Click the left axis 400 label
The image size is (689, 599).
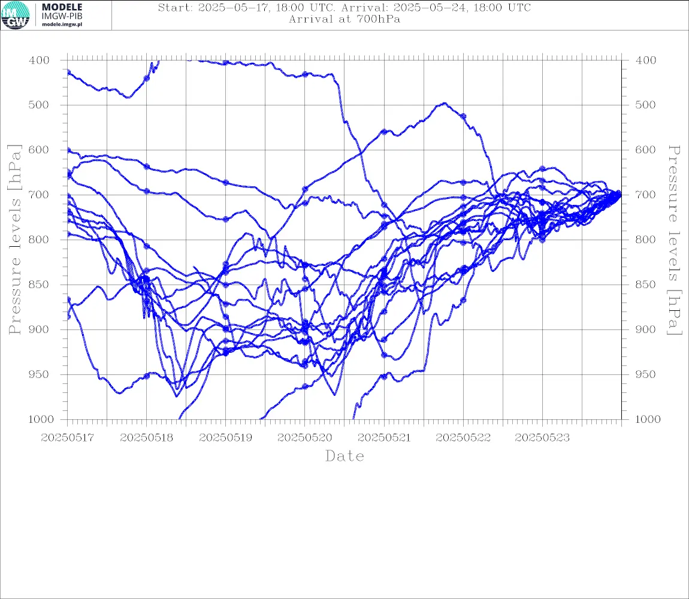point(39,60)
